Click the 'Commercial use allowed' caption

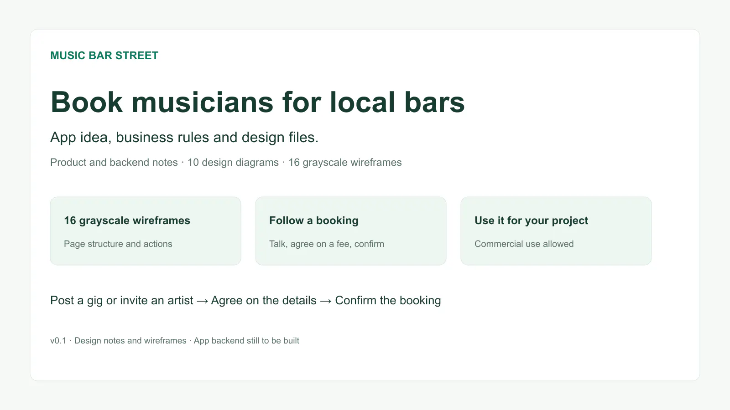pyautogui.click(x=524, y=244)
